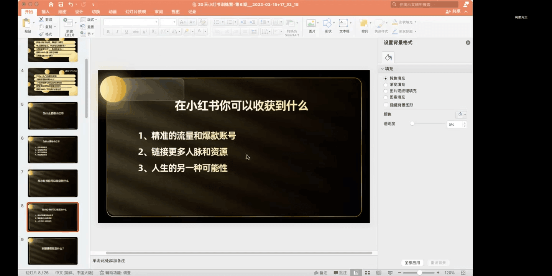Increase font size button

tap(183, 22)
